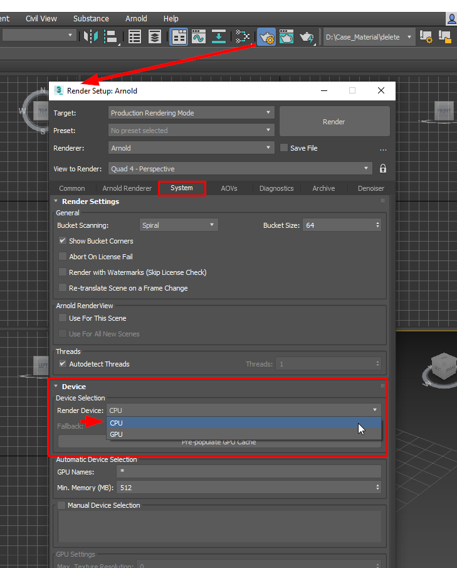Check Re-translate Scene on a Frame Change
This screenshot has height=568, width=457.
coord(63,288)
